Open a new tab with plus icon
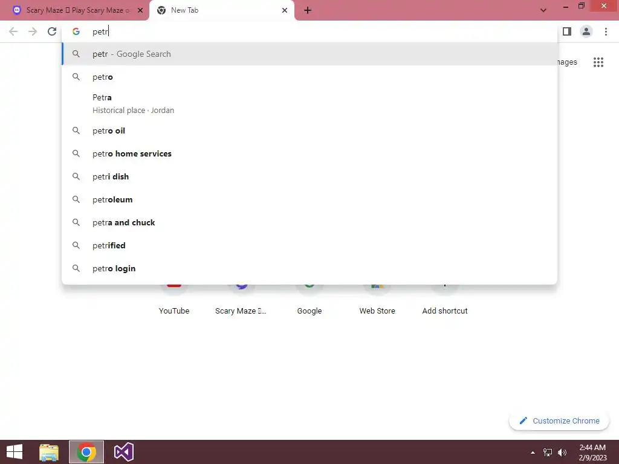Image resolution: width=619 pixels, height=464 pixels. click(308, 10)
